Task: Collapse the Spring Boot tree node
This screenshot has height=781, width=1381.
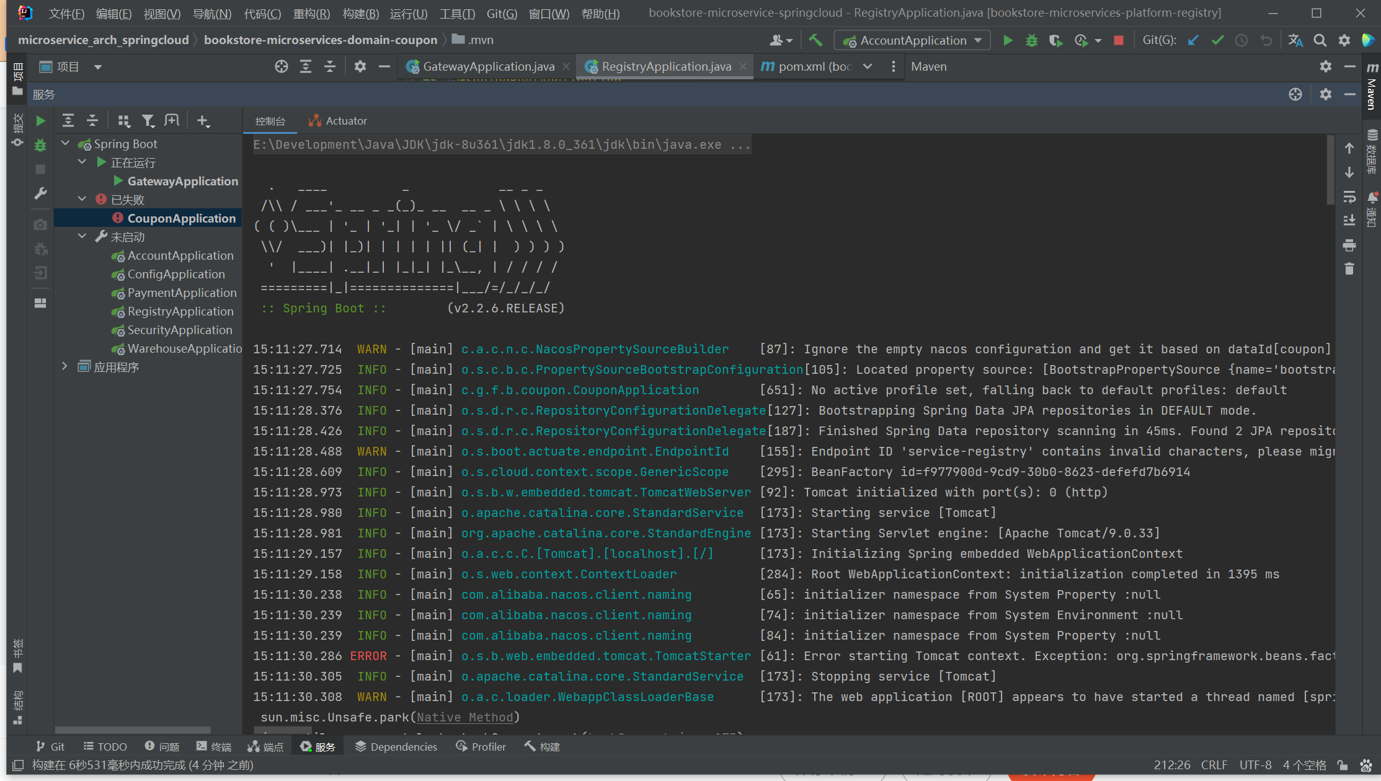Action: tap(65, 144)
